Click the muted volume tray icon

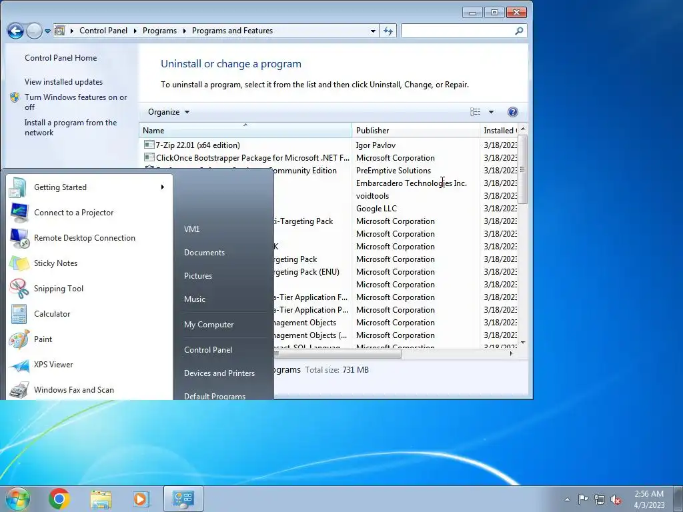pyautogui.click(x=616, y=499)
